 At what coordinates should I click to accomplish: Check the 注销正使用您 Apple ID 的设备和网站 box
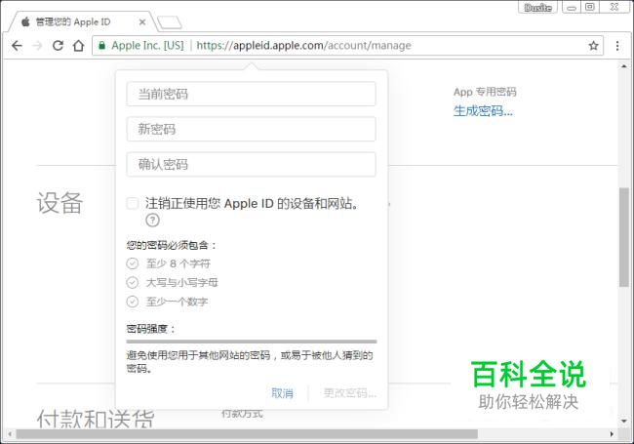[133, 203]
